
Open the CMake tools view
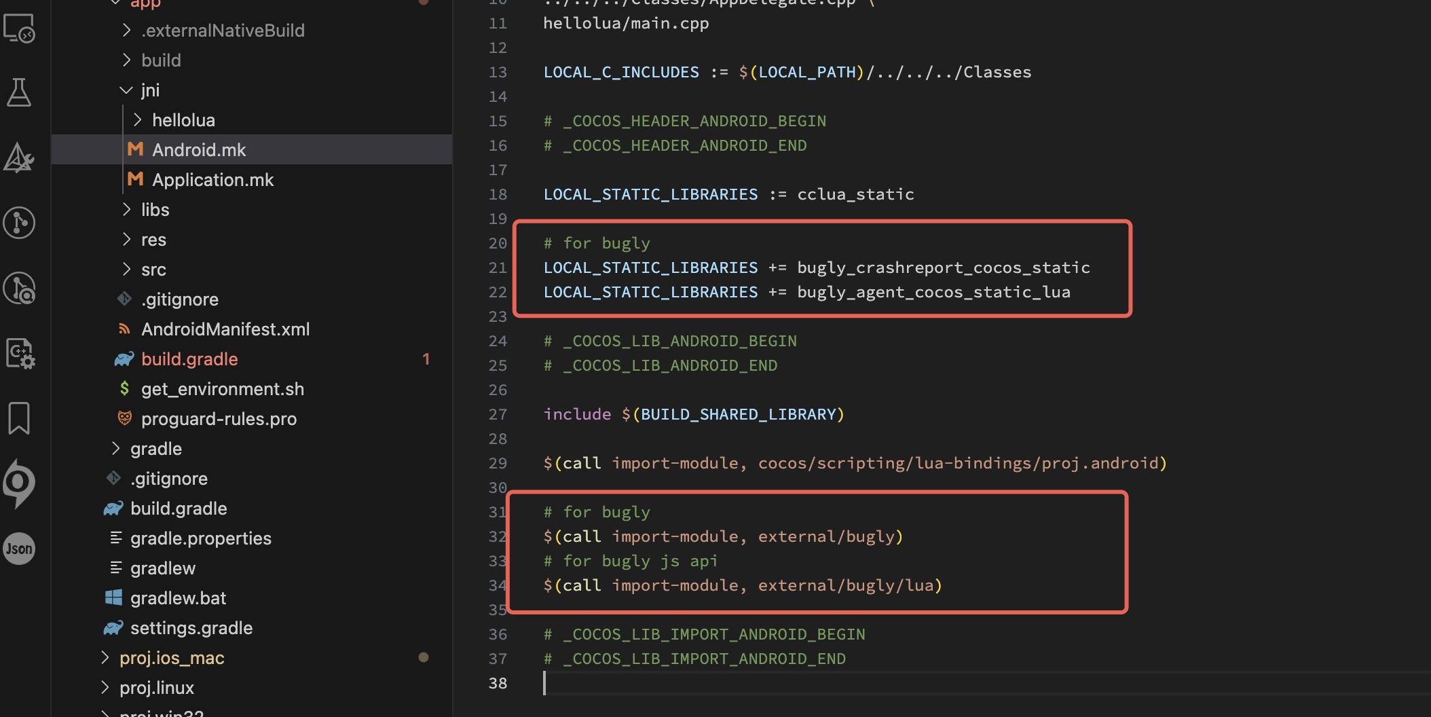click(x=19, y=158)
